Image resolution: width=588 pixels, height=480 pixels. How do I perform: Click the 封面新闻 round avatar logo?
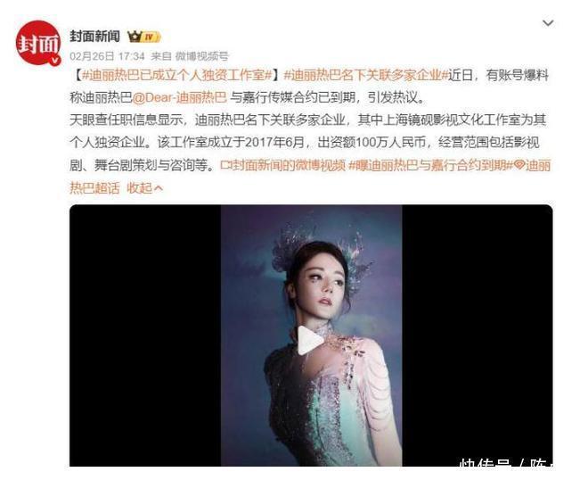38,43
